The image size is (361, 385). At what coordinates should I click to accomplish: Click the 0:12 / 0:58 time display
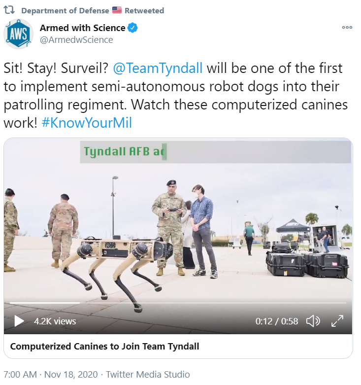[277, 321]
